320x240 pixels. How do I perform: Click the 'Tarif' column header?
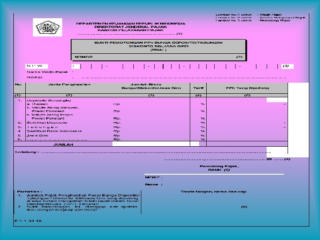coord(198,88)
